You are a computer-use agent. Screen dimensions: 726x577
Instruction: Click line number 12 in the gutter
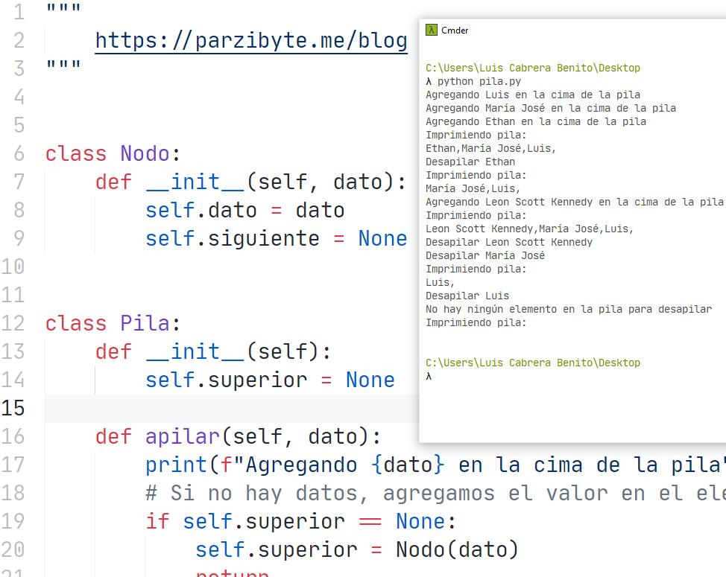[13, 323]
